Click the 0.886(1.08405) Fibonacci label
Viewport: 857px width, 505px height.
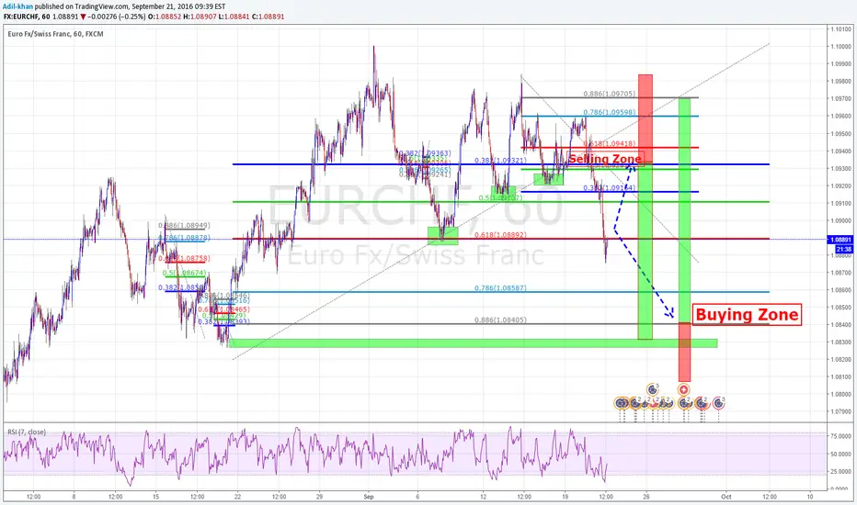(x=500, y=320)
